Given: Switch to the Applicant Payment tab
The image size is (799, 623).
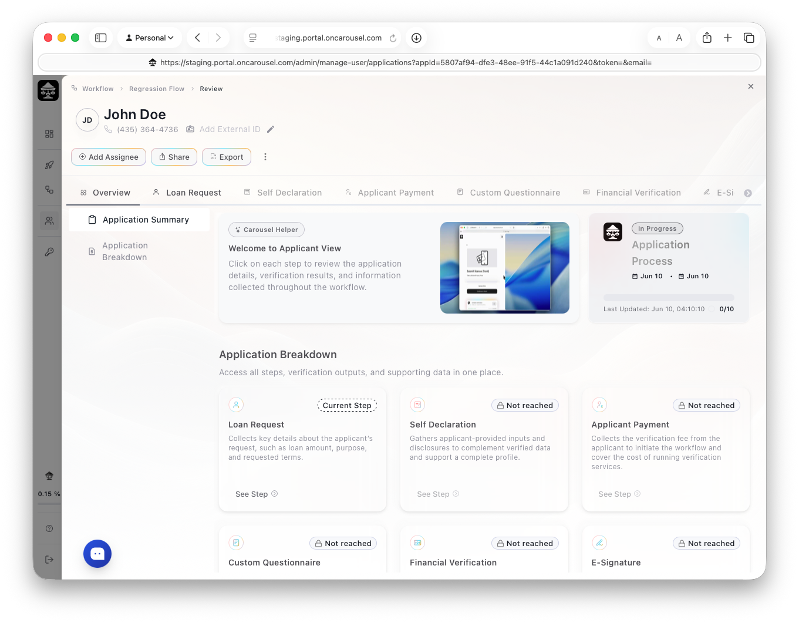Looking at the screenshot, I should pyautogui.click(x=389, y=193).
